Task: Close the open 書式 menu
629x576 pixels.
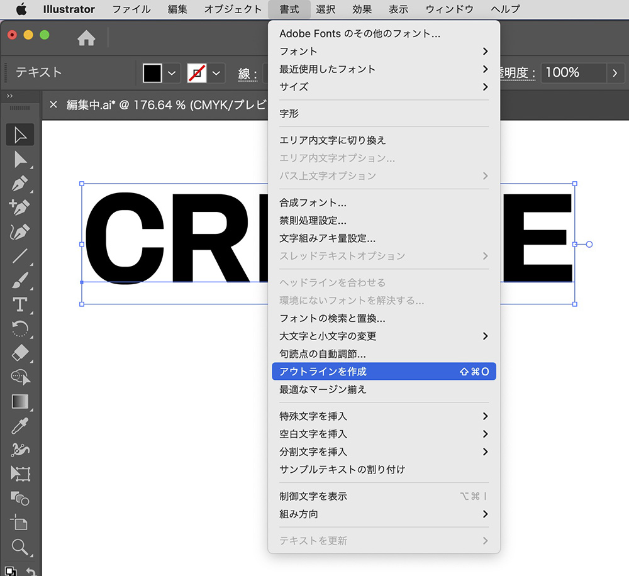Action: coord(289,9)
